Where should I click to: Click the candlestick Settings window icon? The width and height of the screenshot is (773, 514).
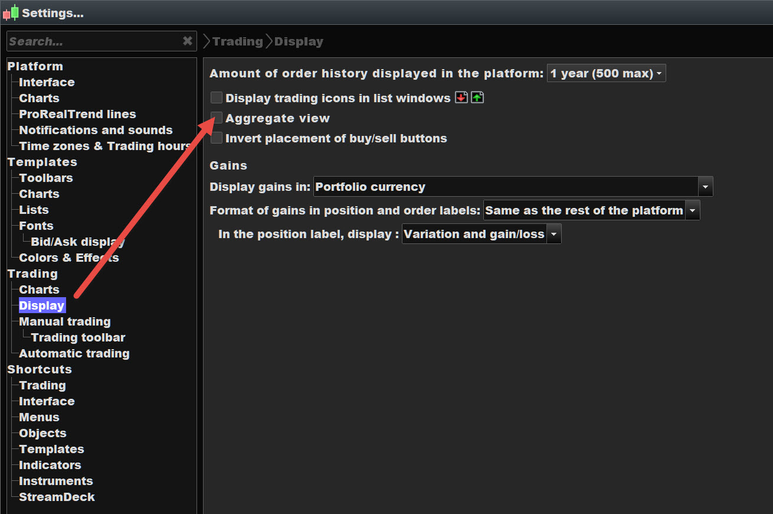[11, 12]
